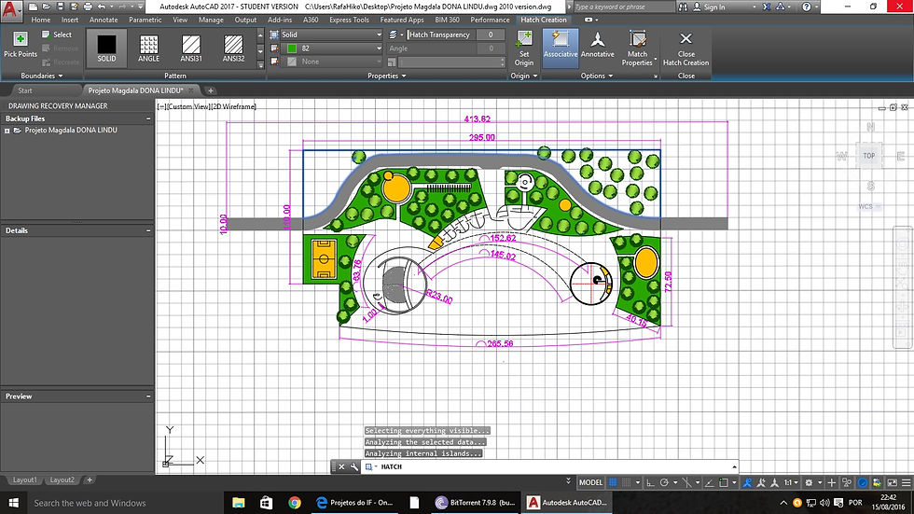Toggle object snap square status icon

point(724,482)
